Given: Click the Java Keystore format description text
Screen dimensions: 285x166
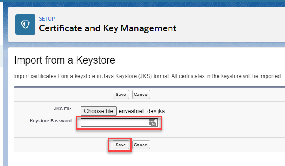Looking at the screenshot, I should click(148, 76).
